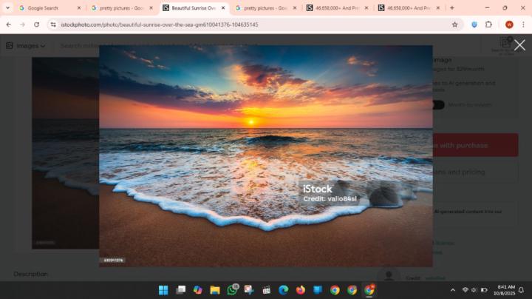
Task: Open the Extensions puzzle icon
Action: pyautogui.click(x=488, y=24)
